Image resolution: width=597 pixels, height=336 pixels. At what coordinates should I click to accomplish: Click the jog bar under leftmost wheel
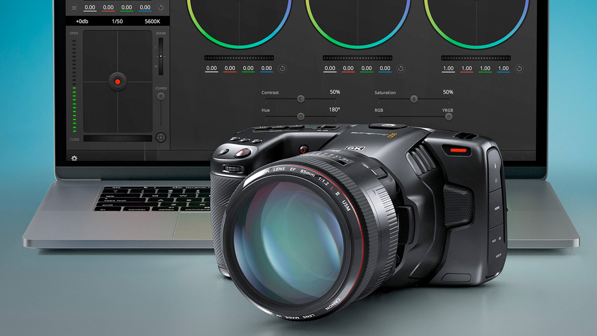coord(239,58)
